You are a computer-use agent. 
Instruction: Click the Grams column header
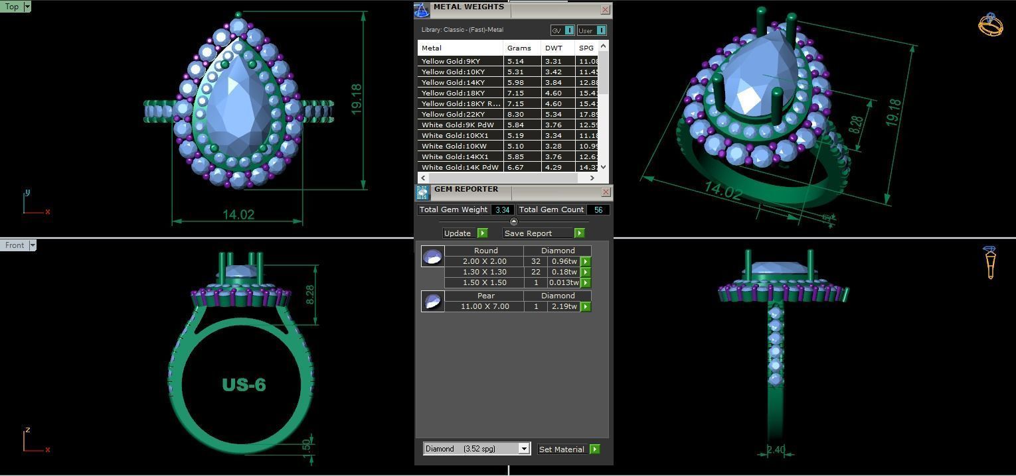click(x=522, y=48)
